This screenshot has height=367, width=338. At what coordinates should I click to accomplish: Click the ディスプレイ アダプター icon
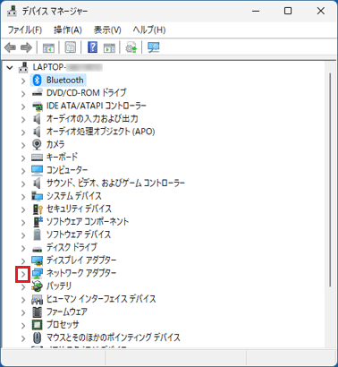click(37, 260)
